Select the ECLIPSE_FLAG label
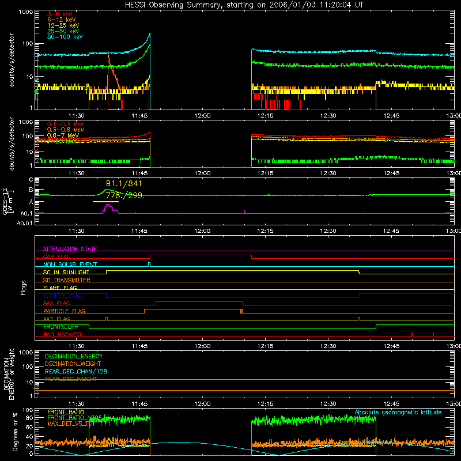 (63, 296)
